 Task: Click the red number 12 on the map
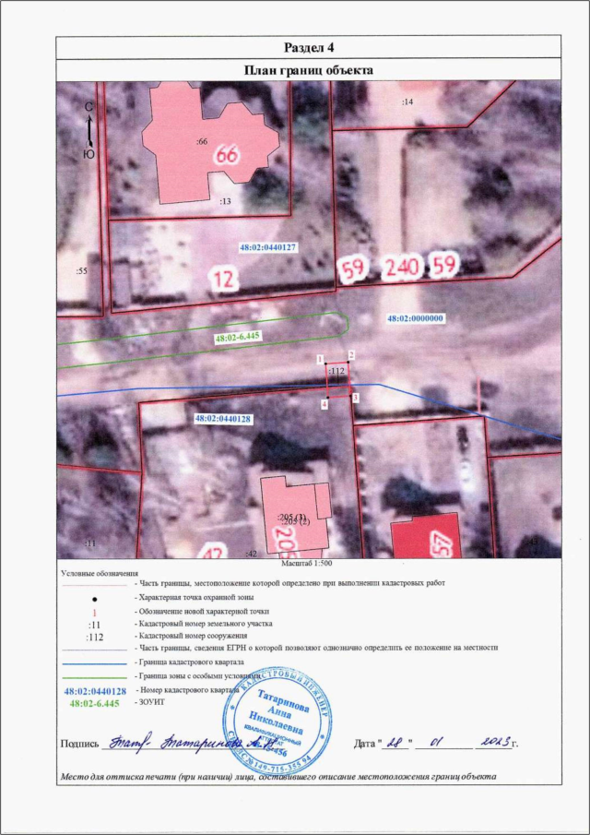[222, 279]
